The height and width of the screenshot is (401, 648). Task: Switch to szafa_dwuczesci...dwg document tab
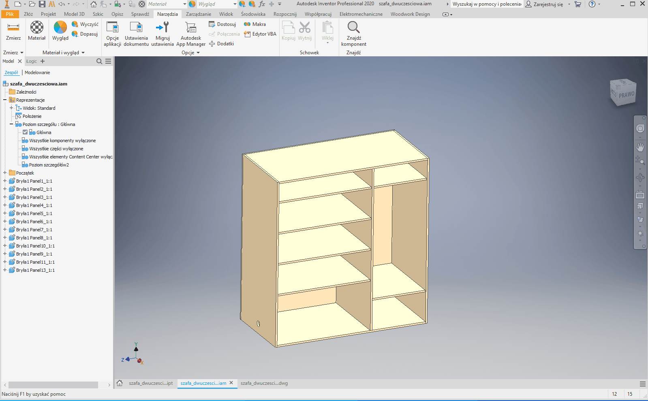click(x=264, y=383)
